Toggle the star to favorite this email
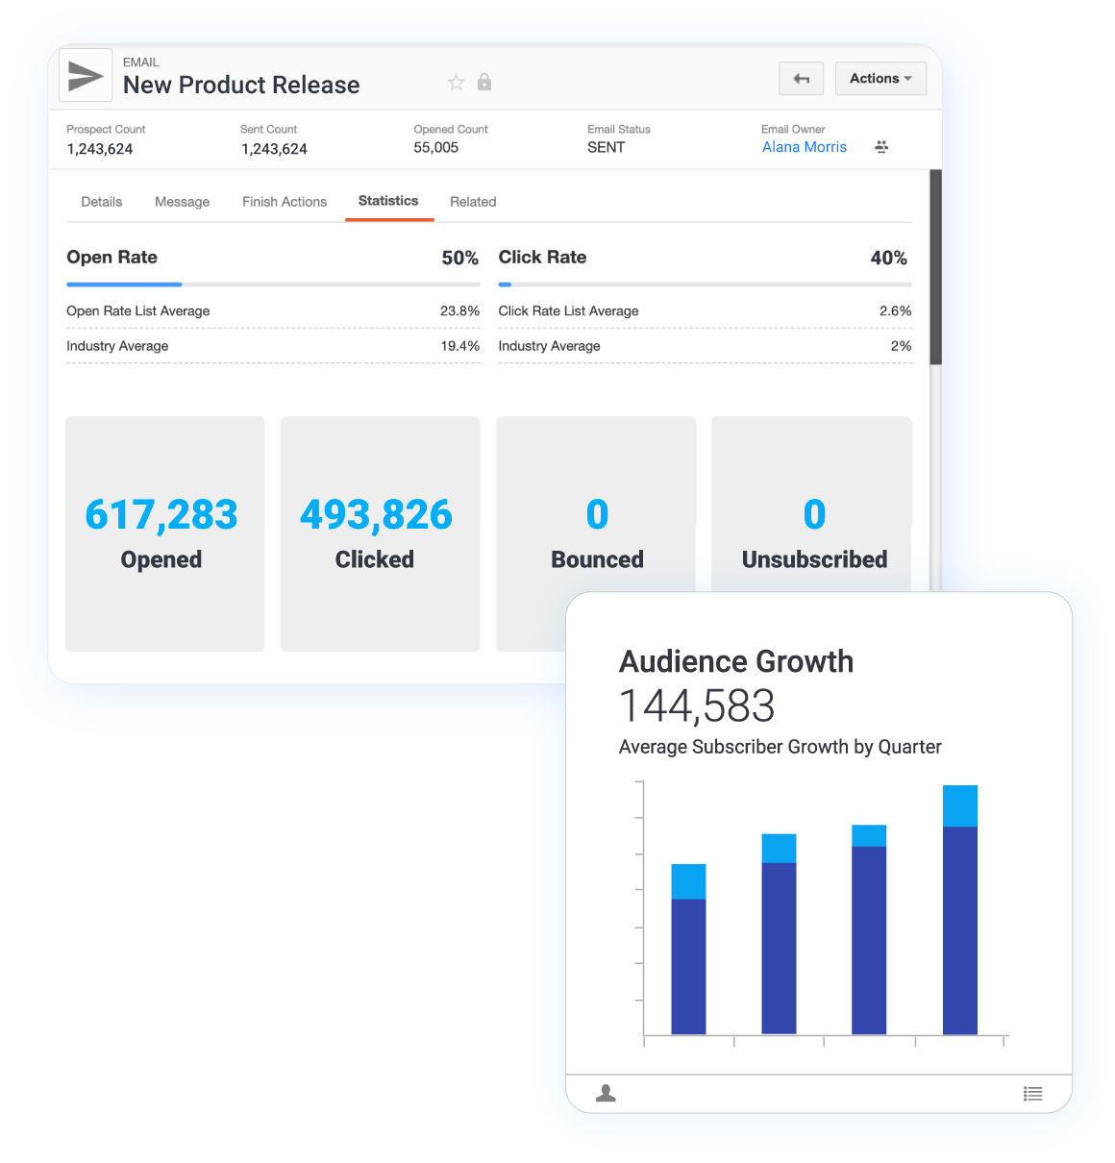The width and height of the screenshot is (1115, 1163). (456, 83)
